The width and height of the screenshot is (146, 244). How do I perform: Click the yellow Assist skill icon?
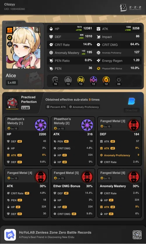(81, 80)
